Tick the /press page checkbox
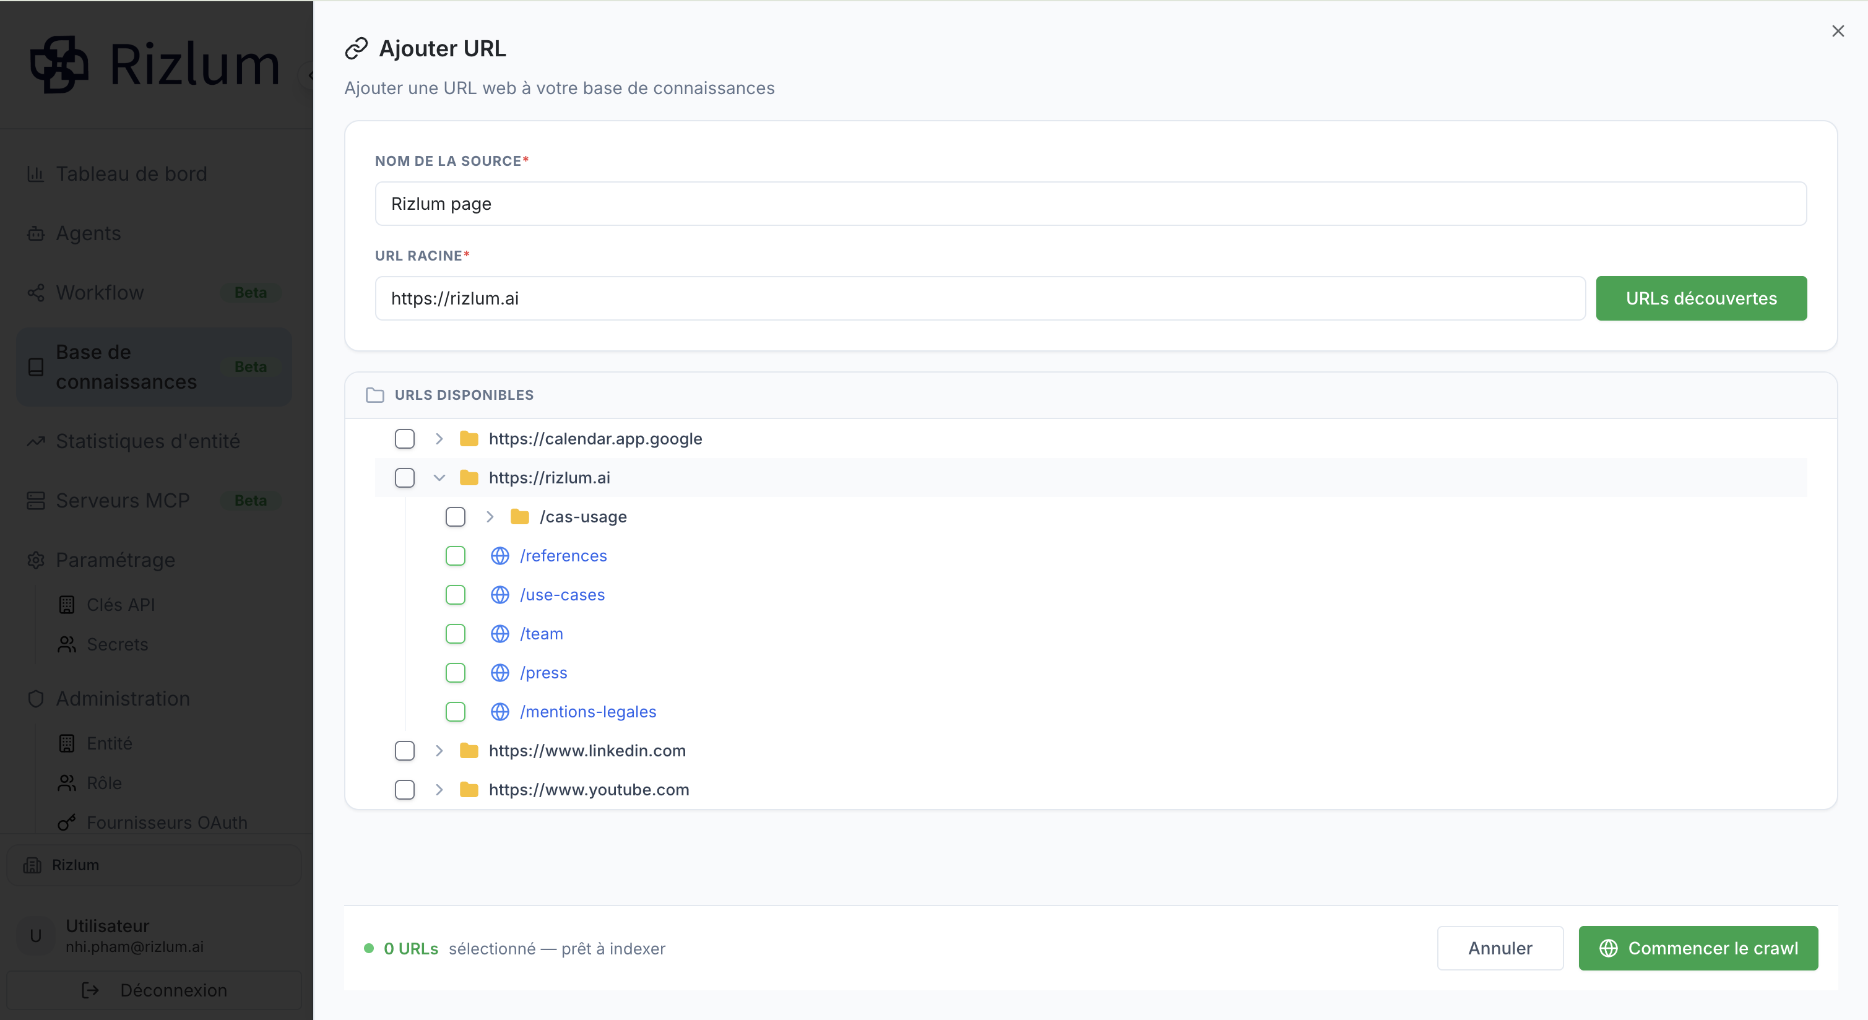This screenshot has height=1020, width=1868. click(x=456, y=673)
